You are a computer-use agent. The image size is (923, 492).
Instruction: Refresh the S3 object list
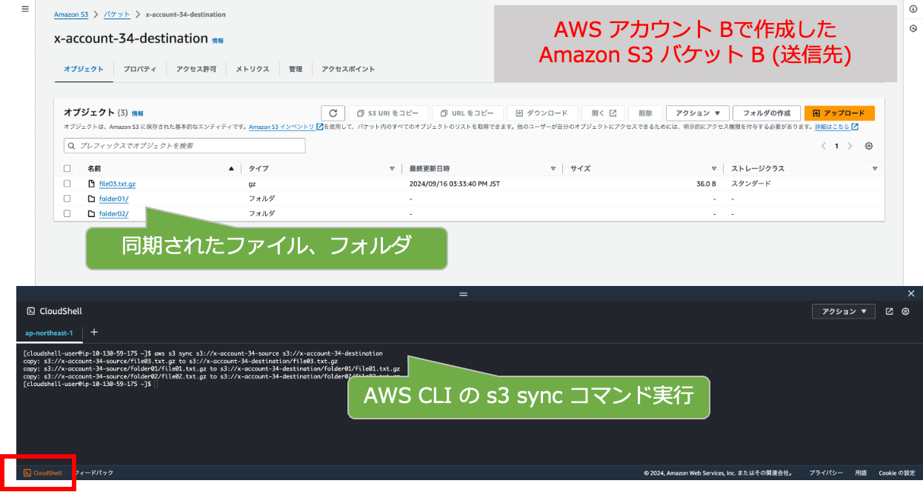coord(333,113)
